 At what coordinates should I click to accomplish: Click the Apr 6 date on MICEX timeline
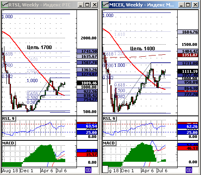147,171
